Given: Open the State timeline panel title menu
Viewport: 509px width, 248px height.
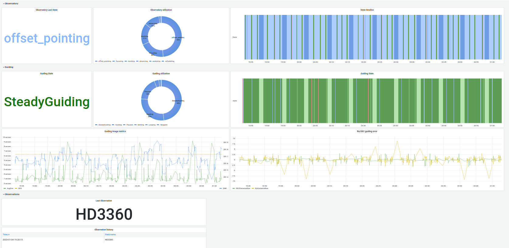Looking at the screenshot, I should coord(367,10).
